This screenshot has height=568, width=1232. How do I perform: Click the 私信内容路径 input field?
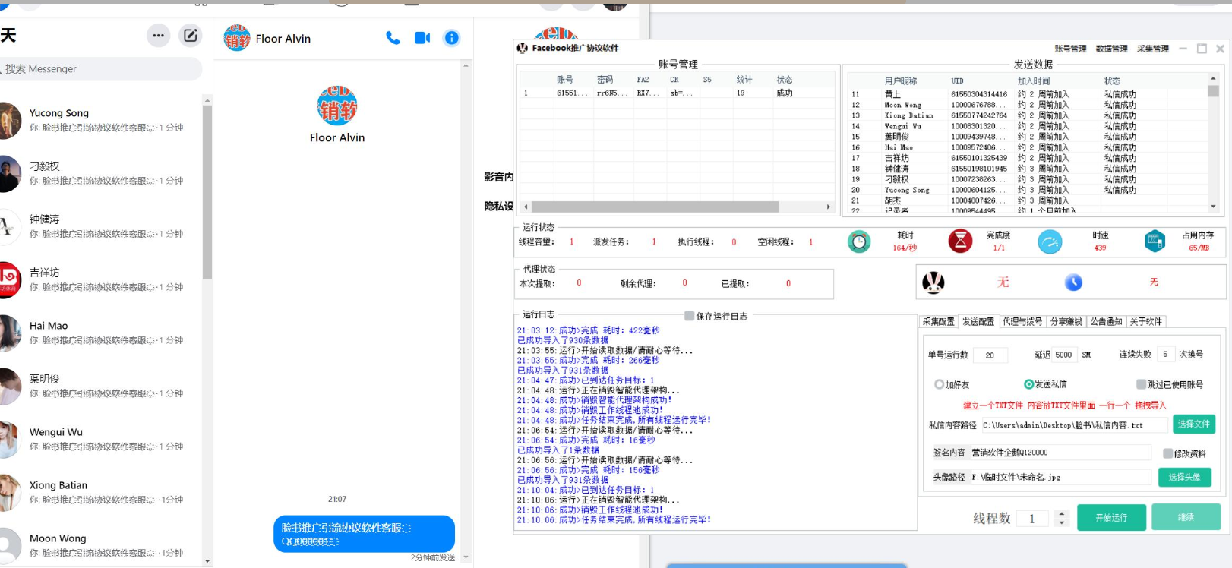(1073, 425)
